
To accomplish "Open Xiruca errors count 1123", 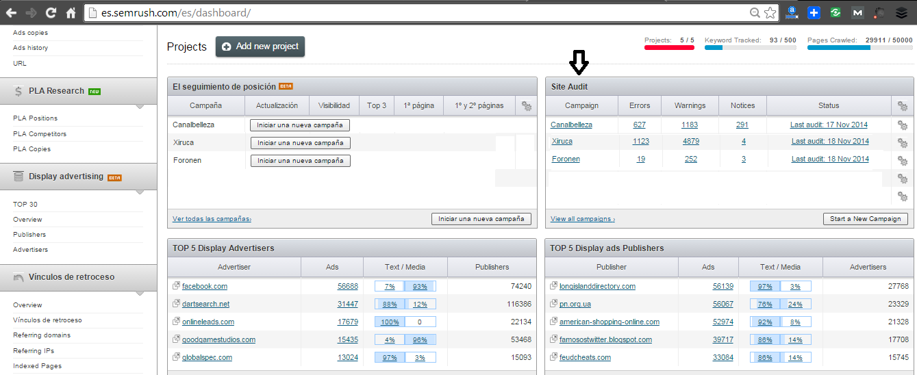I will point(640,141).
